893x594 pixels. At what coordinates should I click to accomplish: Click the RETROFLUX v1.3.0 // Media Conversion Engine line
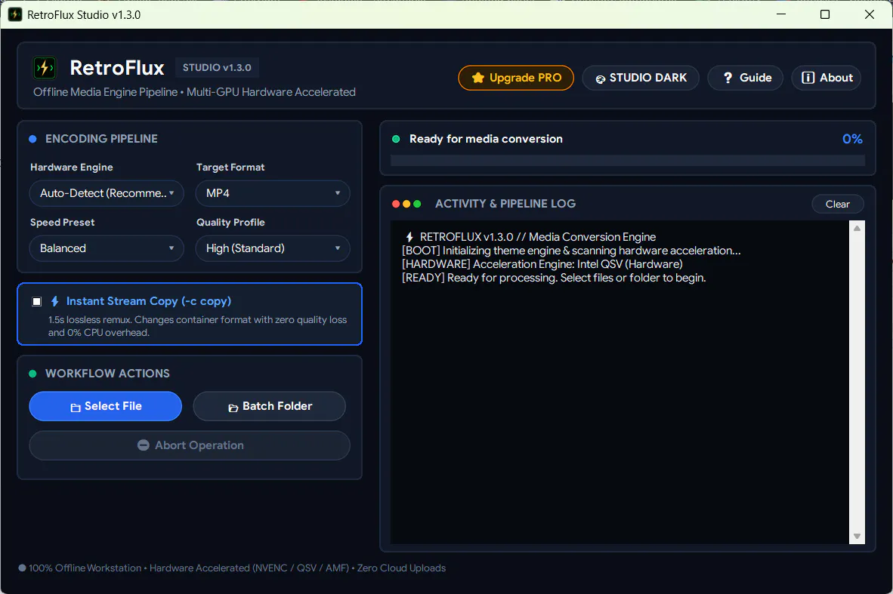click(538, 237)
